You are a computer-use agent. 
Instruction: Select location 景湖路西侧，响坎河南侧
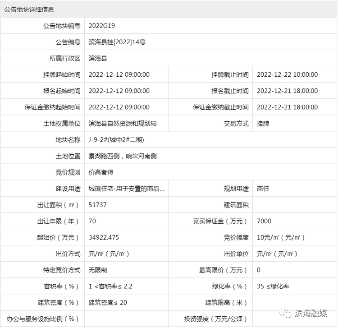123,156
